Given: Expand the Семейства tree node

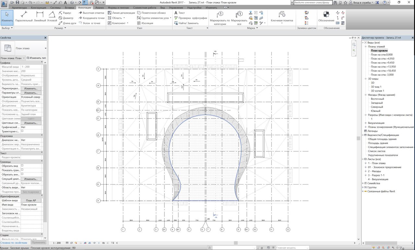Looking at the screenshot, I should click(x=363, y=183).
